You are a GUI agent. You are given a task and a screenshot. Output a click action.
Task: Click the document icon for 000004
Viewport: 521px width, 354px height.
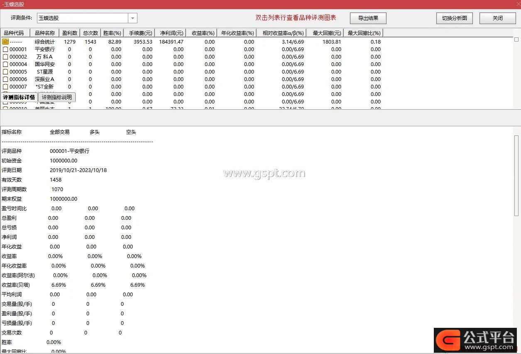5,64
